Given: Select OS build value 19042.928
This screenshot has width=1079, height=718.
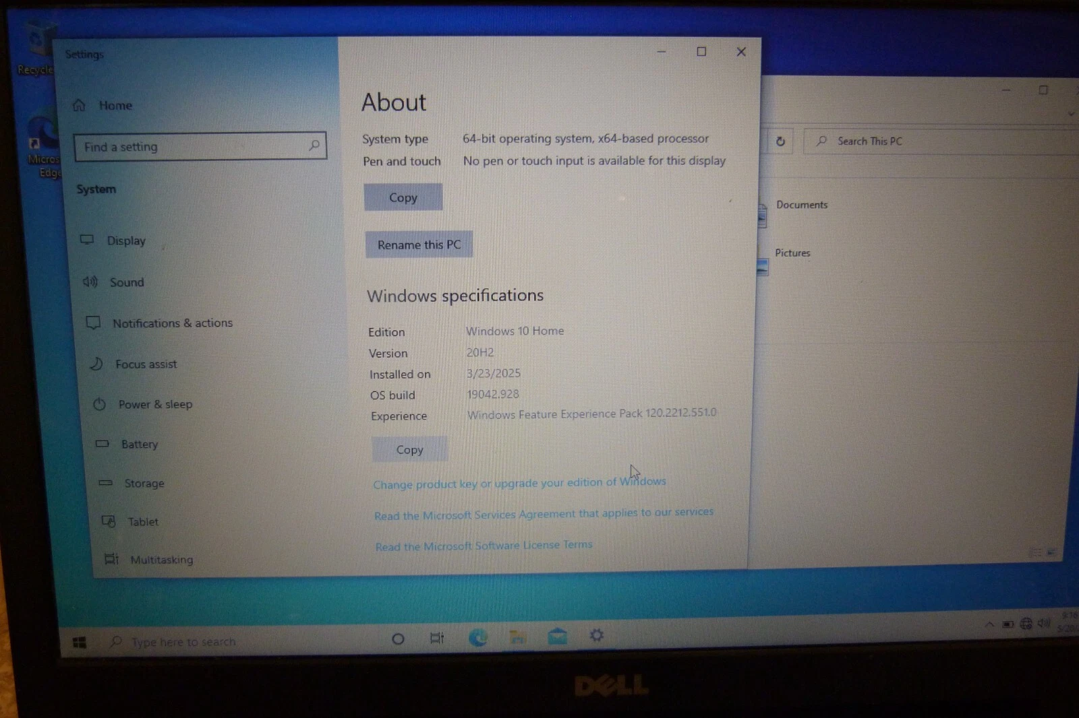Looking at the screenshot, I should pos(493,394).
